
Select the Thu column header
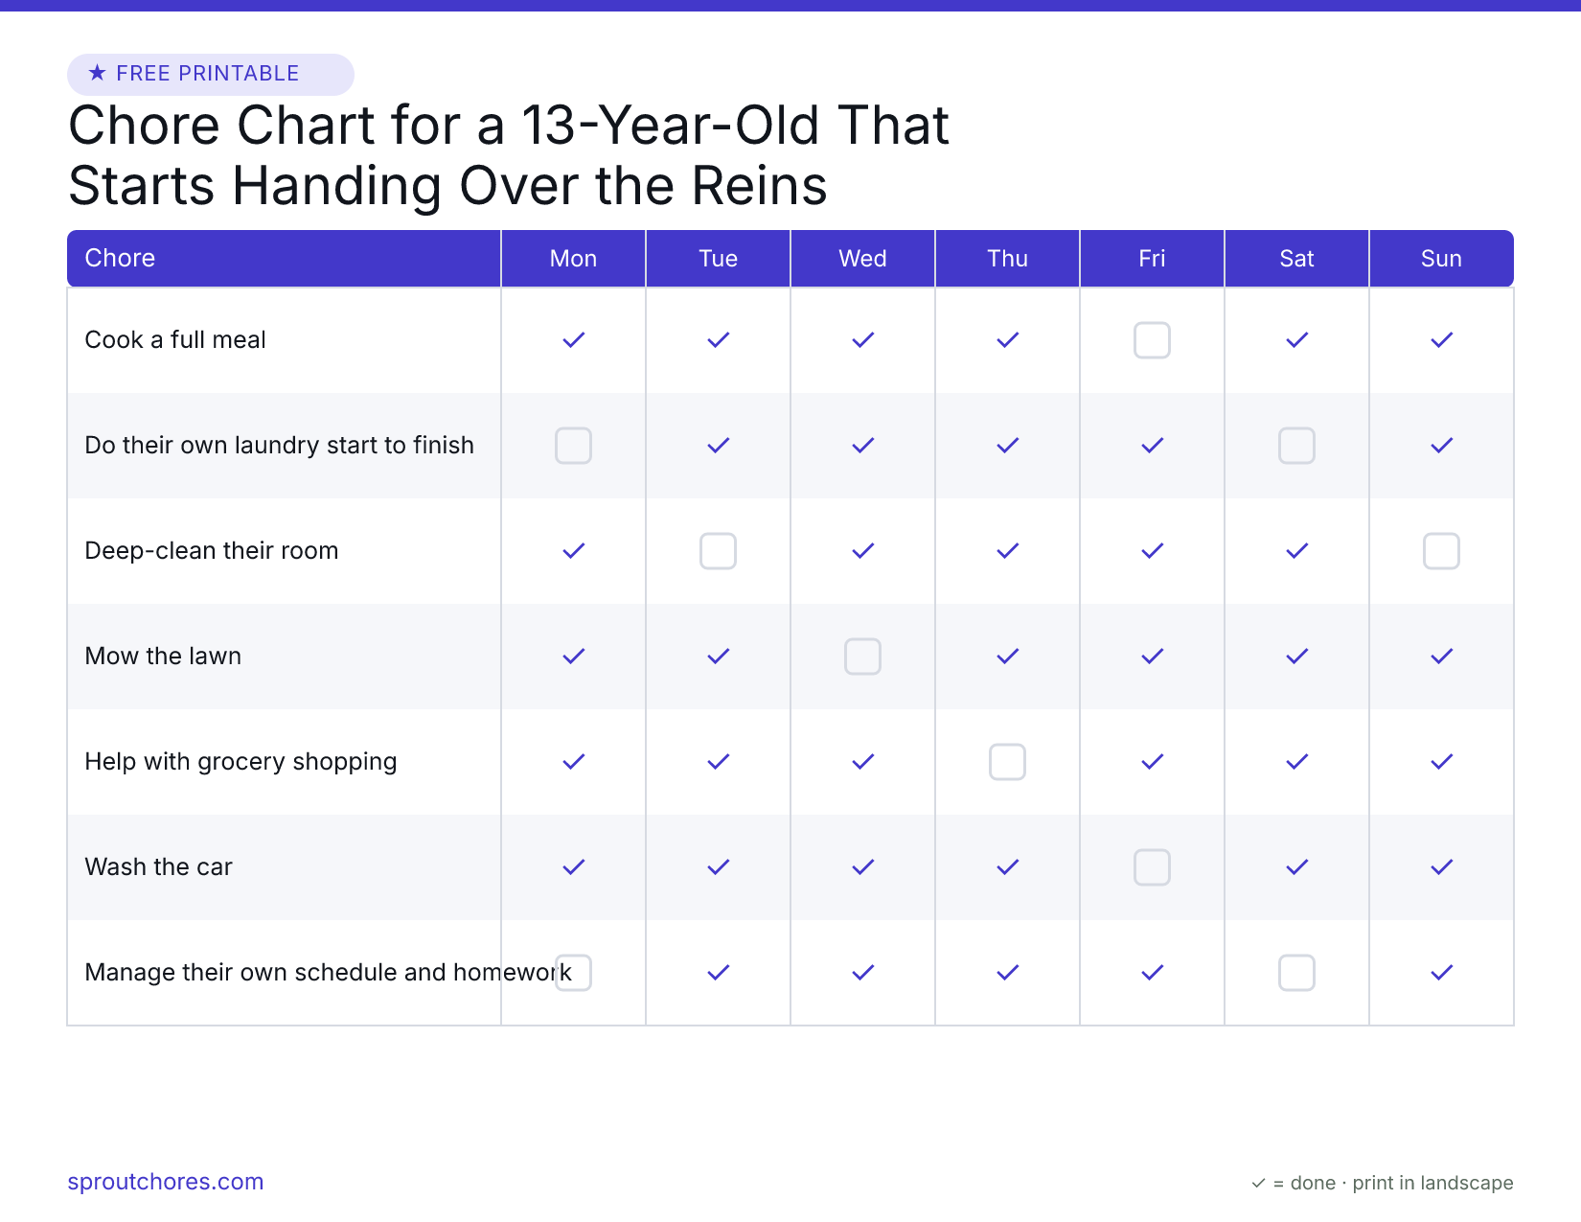click(x=1007, y=258)
